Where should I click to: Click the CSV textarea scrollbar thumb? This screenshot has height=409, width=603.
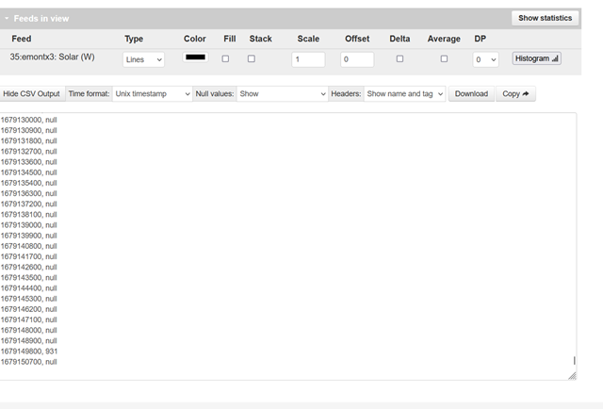tap(574, 361)
